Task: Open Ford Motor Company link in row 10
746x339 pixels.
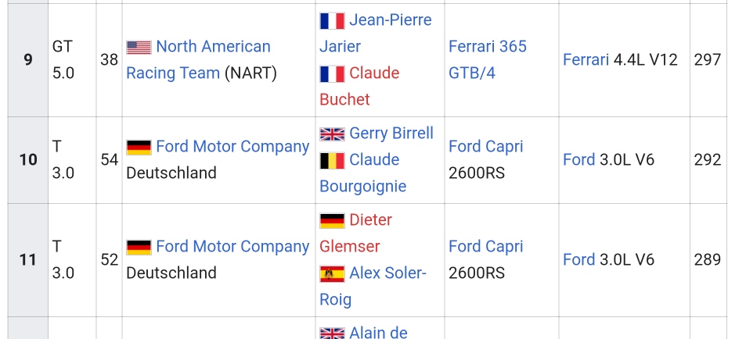Action: click(232, 146)
